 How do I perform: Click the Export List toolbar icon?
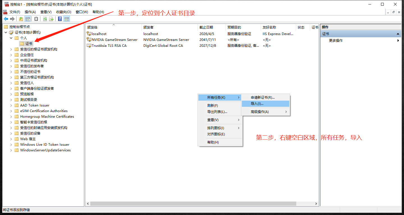click(x=51, y=19)
